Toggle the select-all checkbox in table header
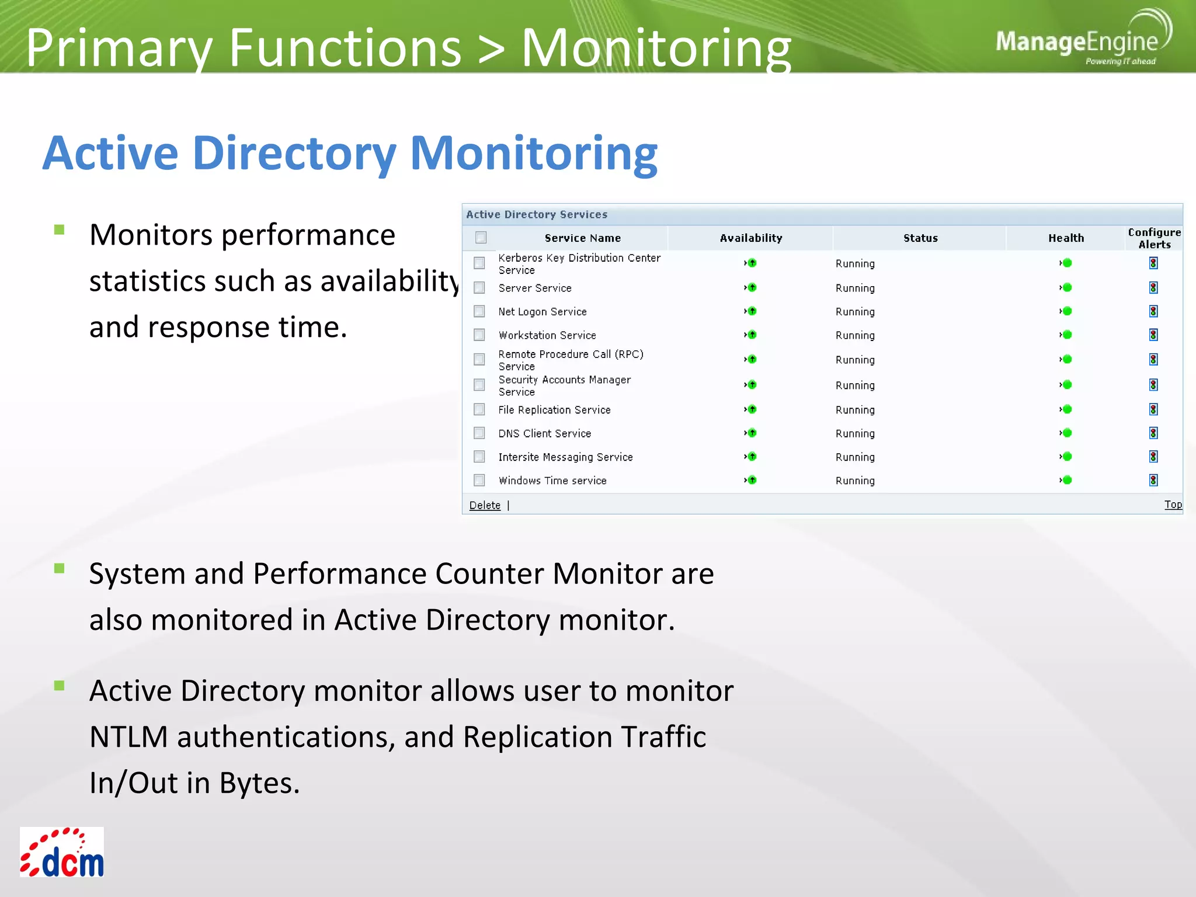The image size is (1196, 897). point(481,238)
